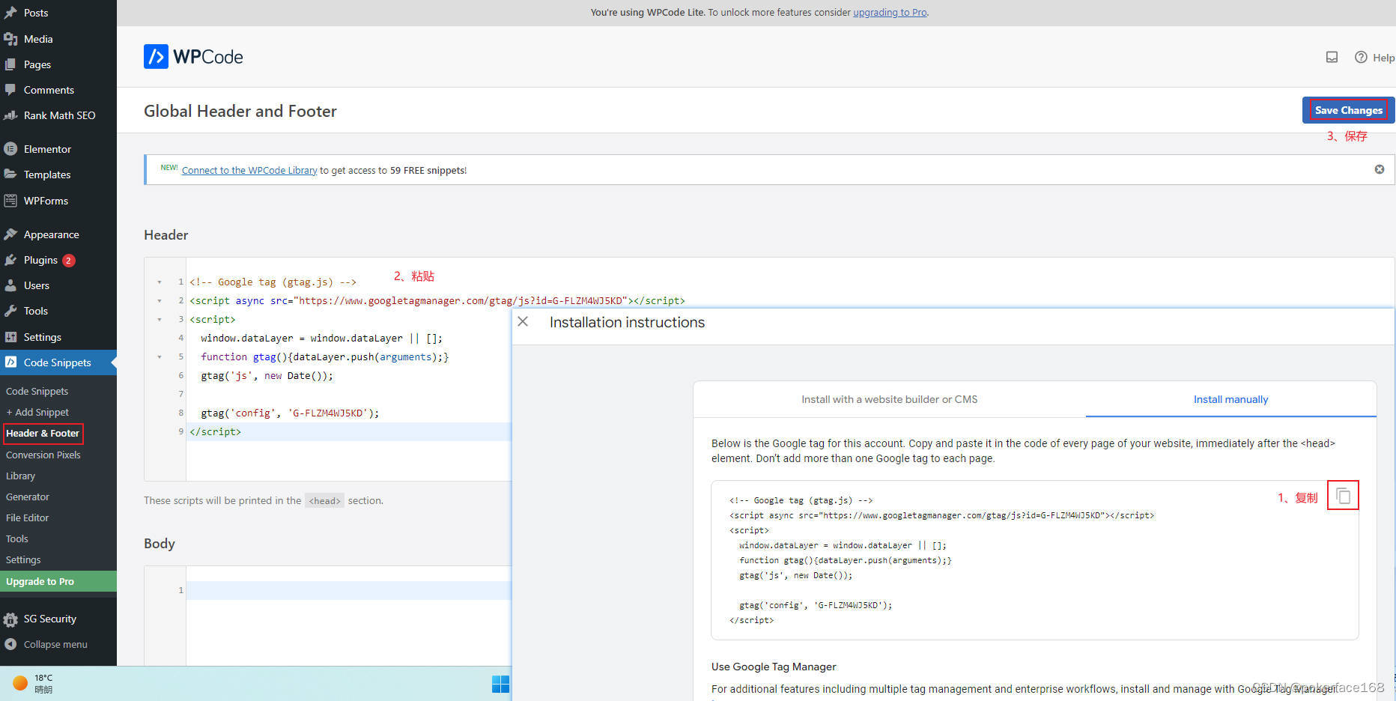Close the Installation instructions panel
Screen dimensions: 1396x701
[523, 321]
